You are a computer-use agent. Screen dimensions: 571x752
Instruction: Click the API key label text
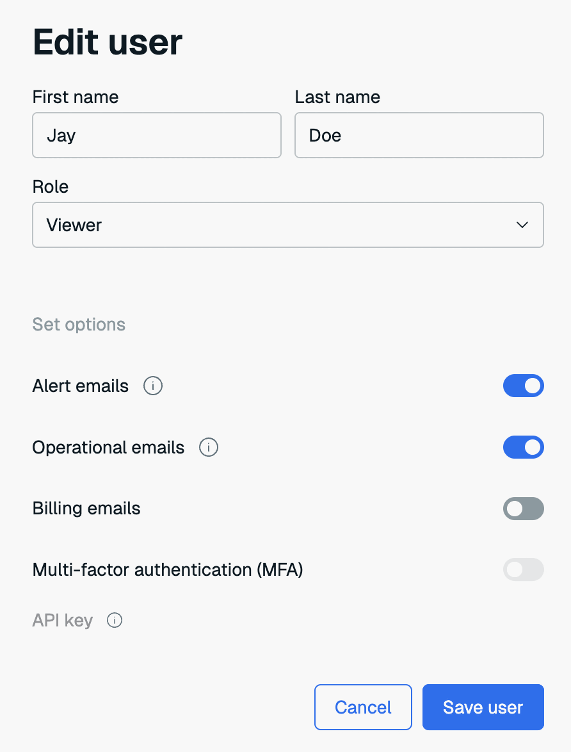[63, 621]
